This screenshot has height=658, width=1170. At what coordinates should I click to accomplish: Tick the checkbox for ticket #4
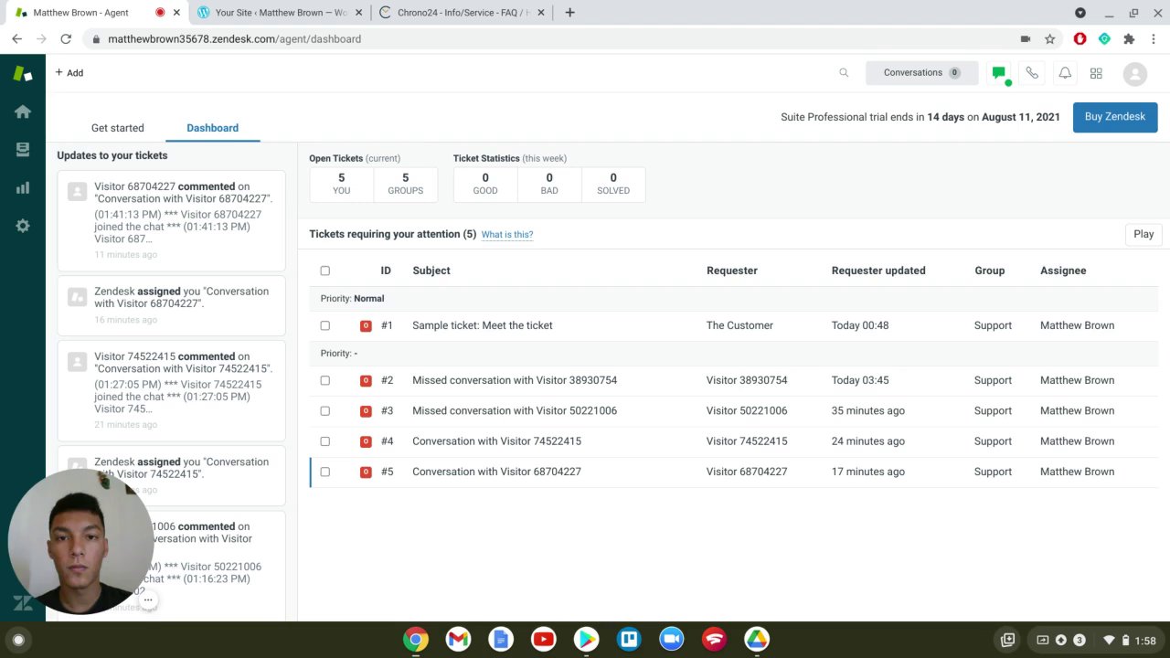[324, 441]
